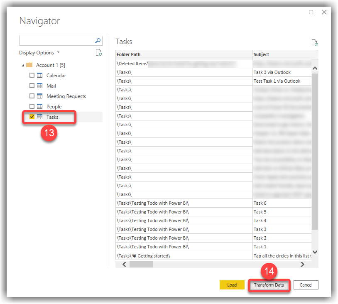338x304 pixels.
Task: Click the 'Getting started' folder path cell
Action: (184, 256)
